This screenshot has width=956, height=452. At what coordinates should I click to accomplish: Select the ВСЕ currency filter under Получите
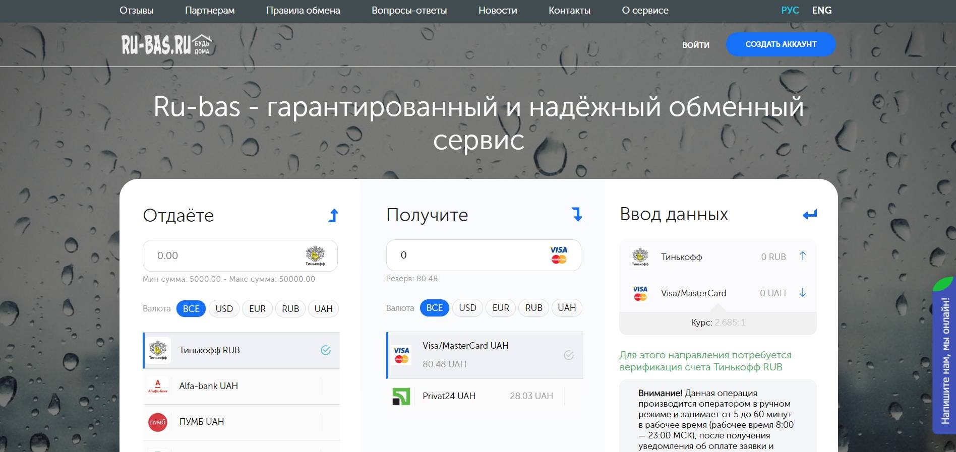point(435,308)
